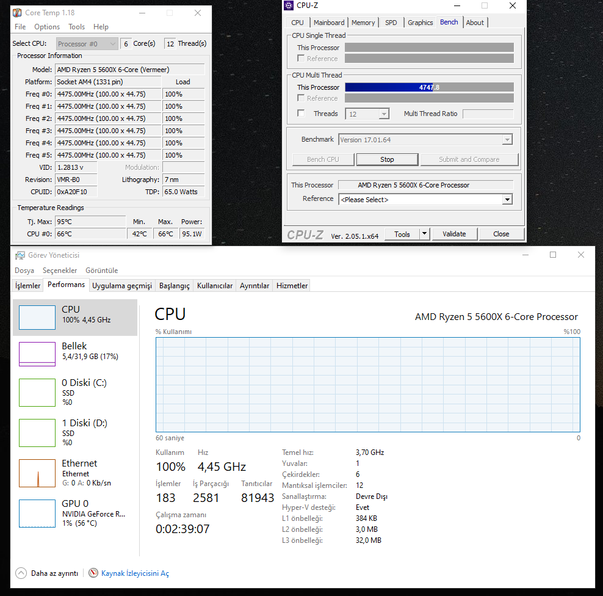
Task: Open the Threads count dropdown showing 12
Action: coord(367,114)
